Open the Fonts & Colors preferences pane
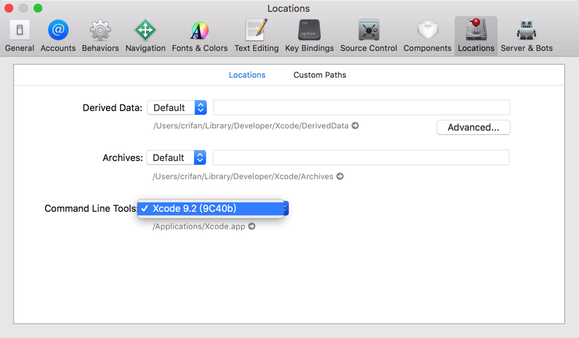 199,36
